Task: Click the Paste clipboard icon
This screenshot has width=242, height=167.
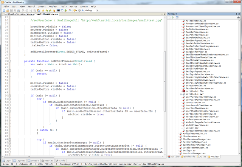Action: [39, 11]
